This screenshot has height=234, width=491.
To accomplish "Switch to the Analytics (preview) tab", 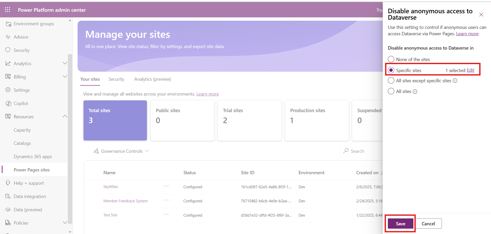I will (x=153, y=79).
